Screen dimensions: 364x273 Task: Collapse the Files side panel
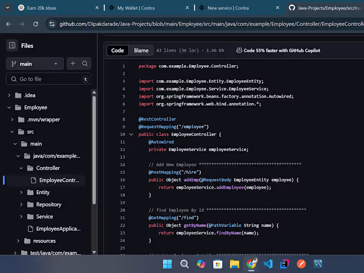tap(12, 45)
